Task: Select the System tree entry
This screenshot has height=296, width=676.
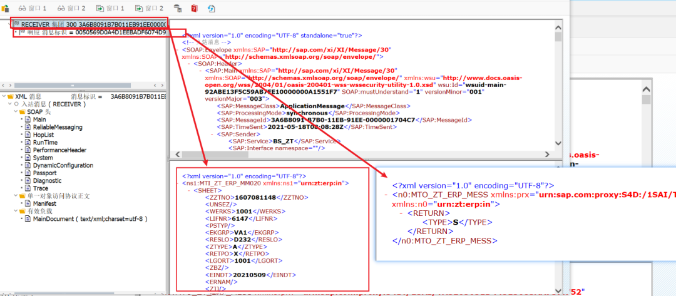Action: (x=43, y=158)
